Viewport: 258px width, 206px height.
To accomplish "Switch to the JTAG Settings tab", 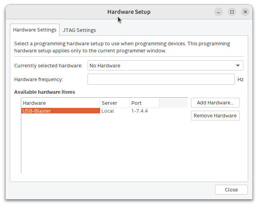I will pyautogui.click(x=79, y=30).
